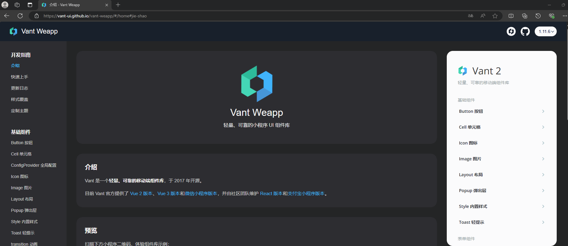Screen dimensions: 568x246
Task: Open the 微信小程序版本 link
Action: (201, 194)
